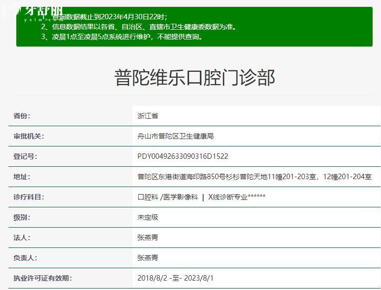381x290 pixels.
Task: Select 张燕青 in the 负责人 row
Action: (148, 258)
